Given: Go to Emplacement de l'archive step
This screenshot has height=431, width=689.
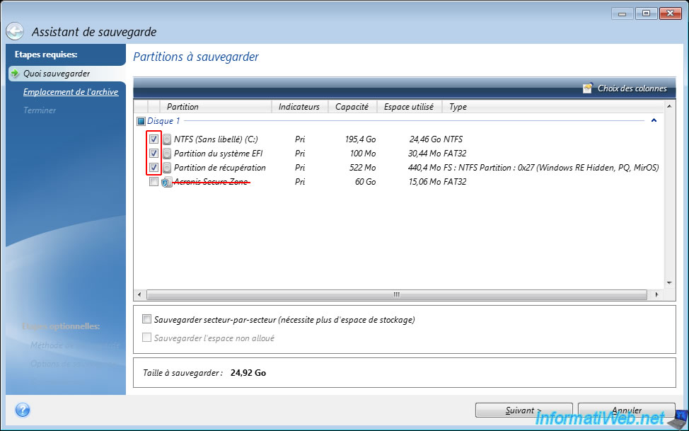Looking at the screenshot, I should [70, 92].
